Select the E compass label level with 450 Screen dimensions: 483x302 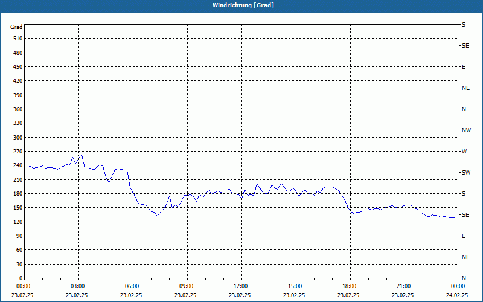(464, 67)
